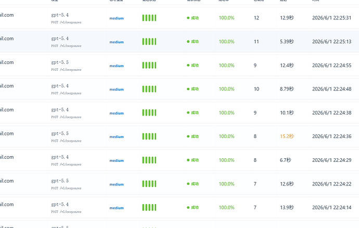Screen dimensions: 359x228
Task: Click the medium tag in the 22:24:22 row
Action: (x=117, y=184)
